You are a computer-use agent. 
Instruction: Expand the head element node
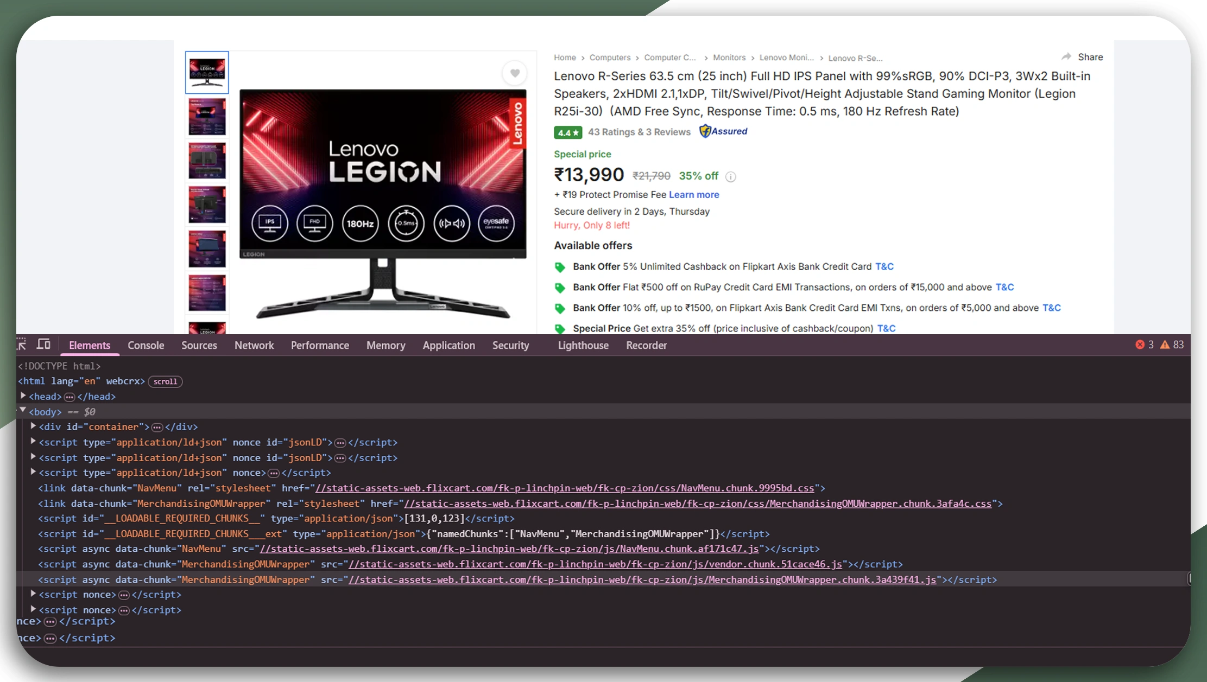(23, 396)
